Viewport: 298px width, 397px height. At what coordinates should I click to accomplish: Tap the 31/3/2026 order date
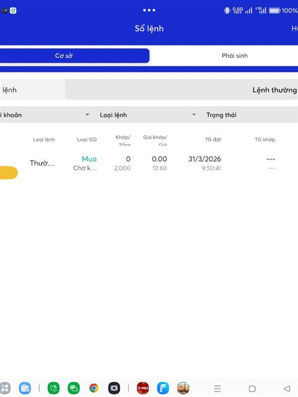205,159
